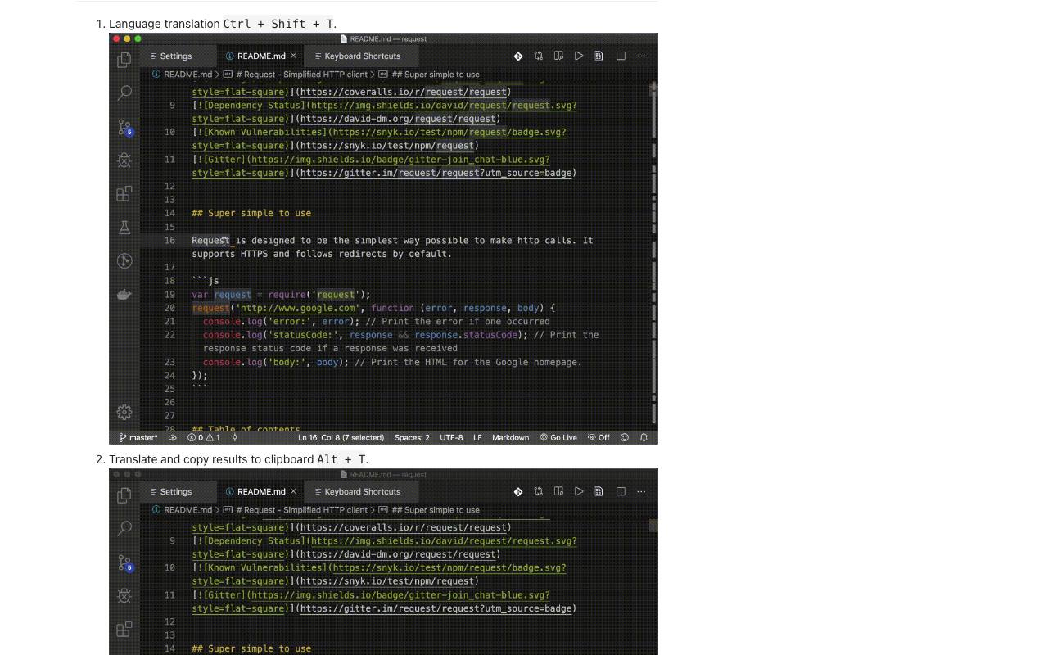Viewport: 1048px width, 655px height.
Task: Click the diamond git icon in Language translation toolbar
Action: [x=518, y=56]
